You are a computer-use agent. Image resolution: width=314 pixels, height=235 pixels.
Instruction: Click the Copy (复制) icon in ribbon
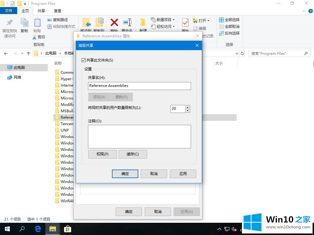coord(24,23)
